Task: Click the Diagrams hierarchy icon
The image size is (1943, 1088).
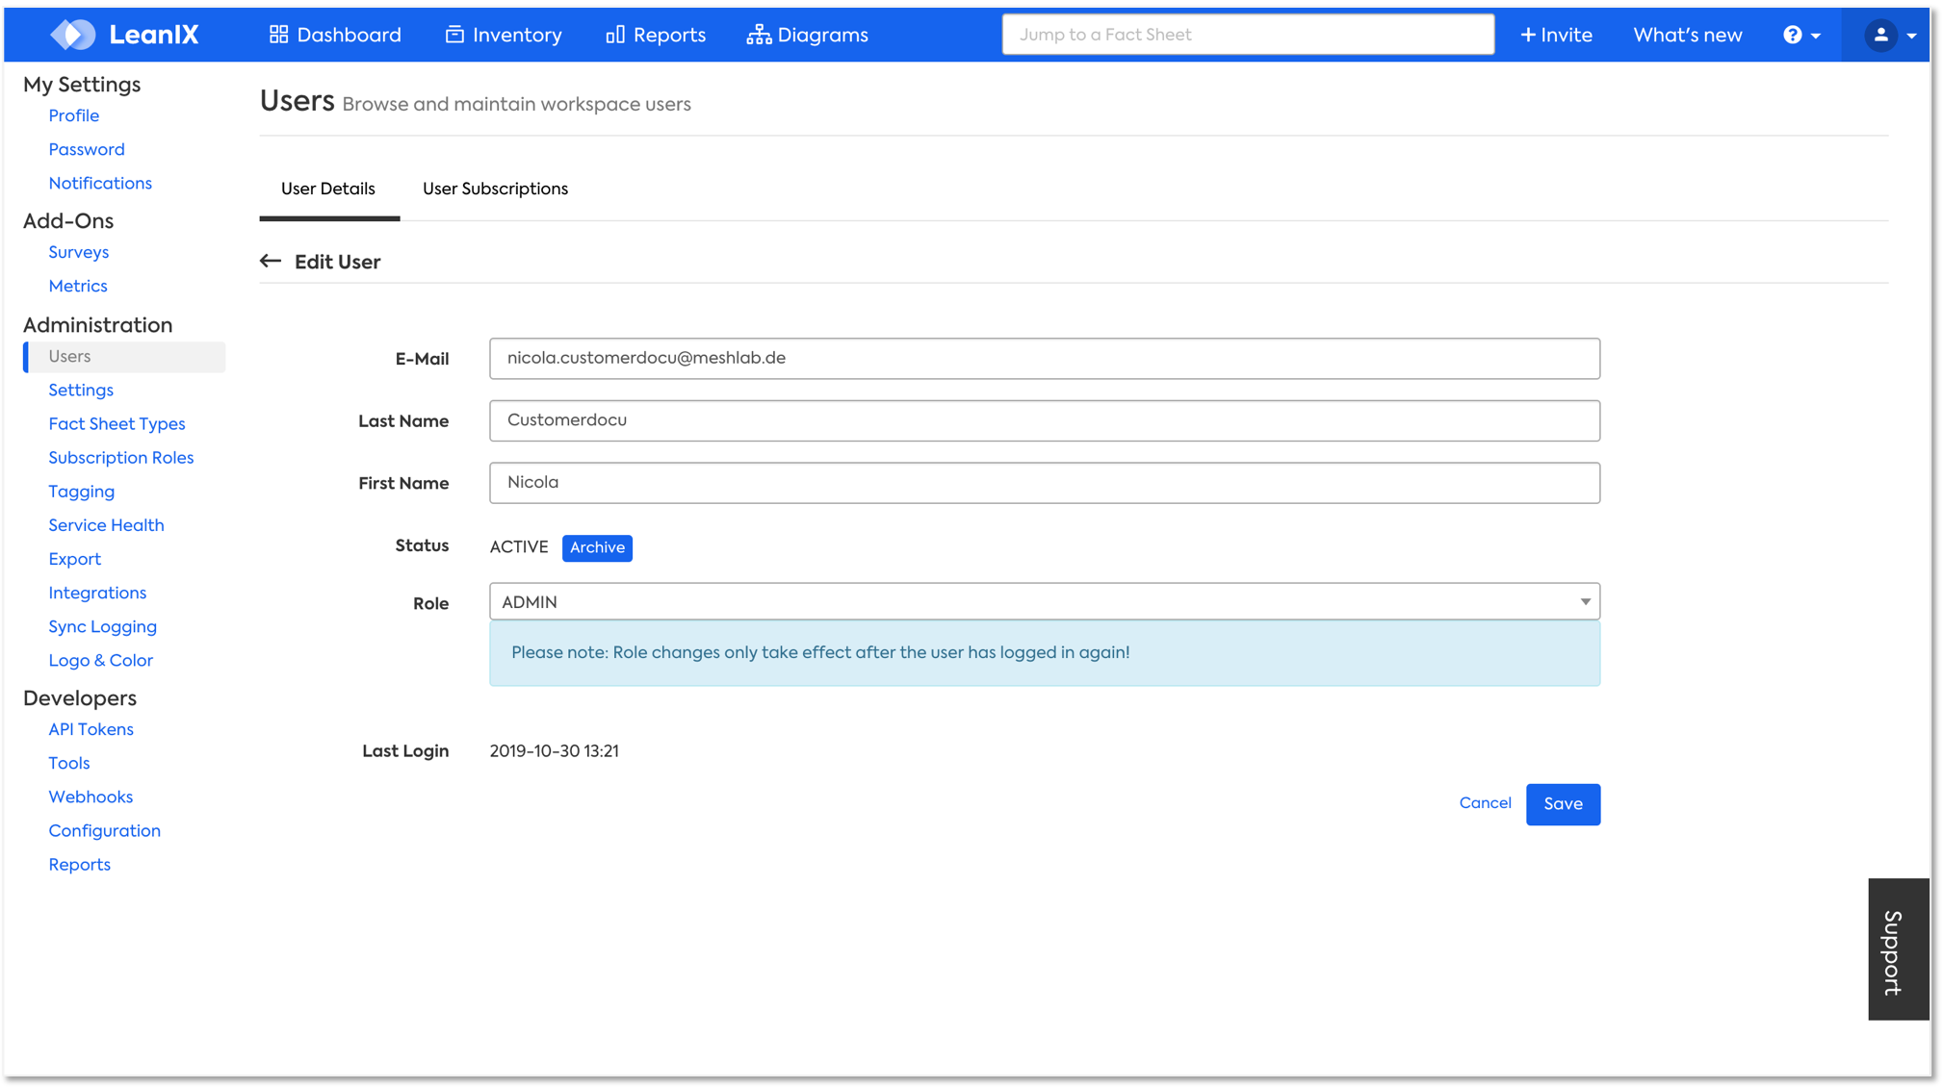Action: click(759, 35)
